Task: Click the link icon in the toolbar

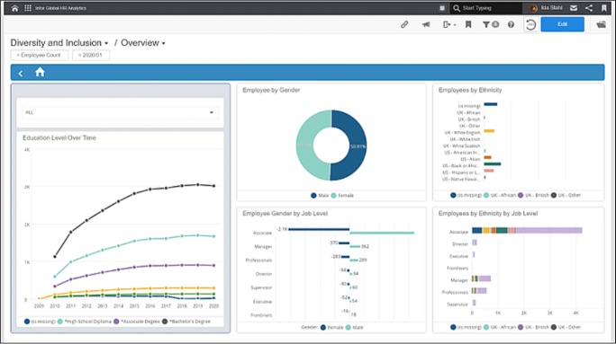Action: pyautogui.click(x=404, y=24)
